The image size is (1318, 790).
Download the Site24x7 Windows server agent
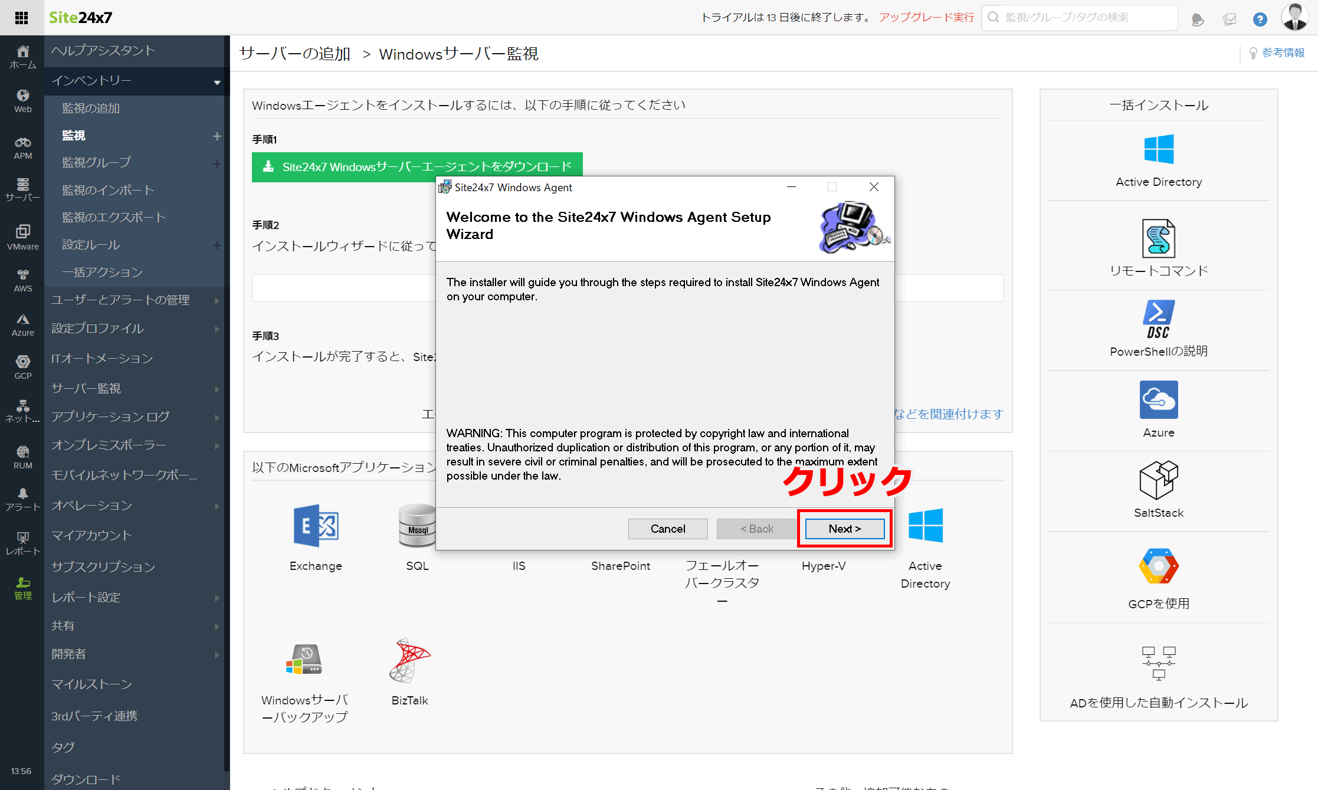click(417, 167)
